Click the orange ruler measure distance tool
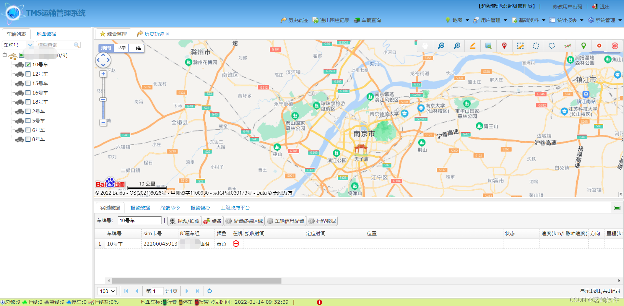This screenshot has height=306, width=624. coord(473,46)
